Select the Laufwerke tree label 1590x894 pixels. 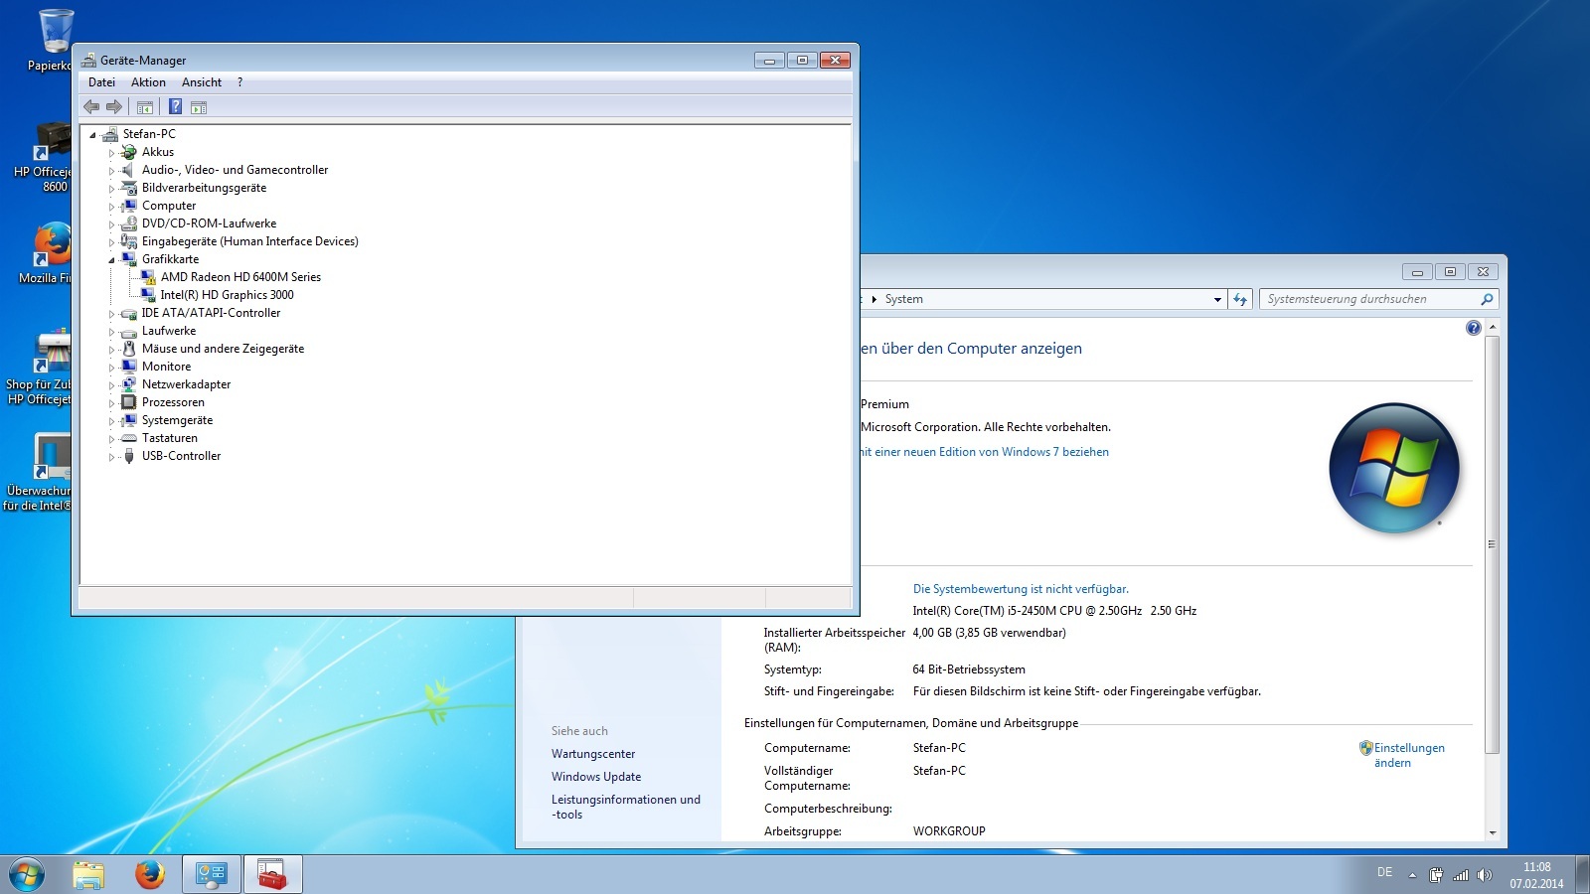tap(169, 331)
